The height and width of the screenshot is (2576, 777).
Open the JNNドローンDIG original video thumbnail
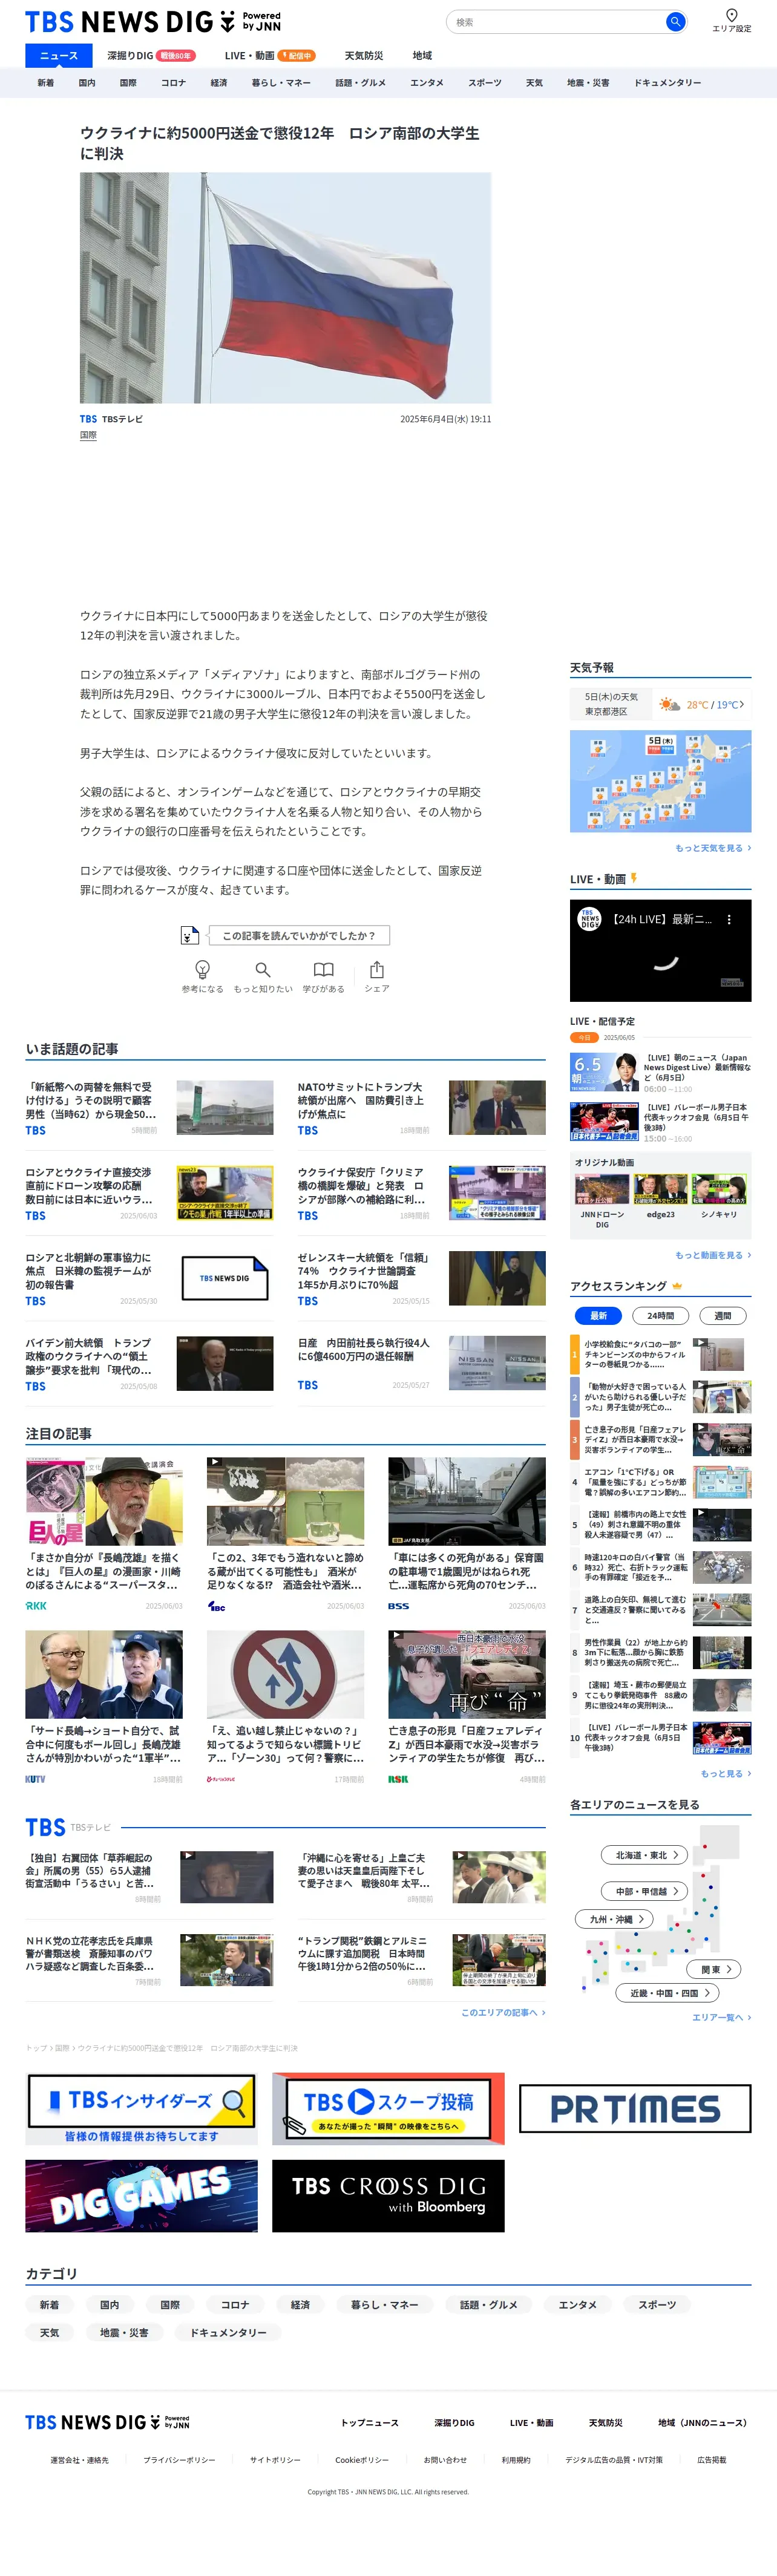[602, 1189]
